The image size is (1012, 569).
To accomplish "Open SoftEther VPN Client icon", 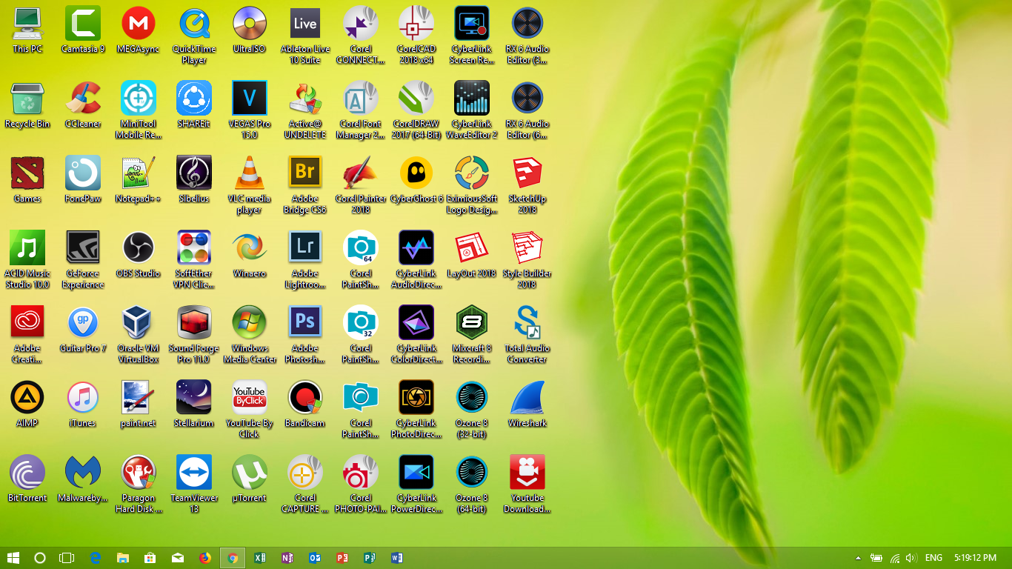I will coord(194,247).
